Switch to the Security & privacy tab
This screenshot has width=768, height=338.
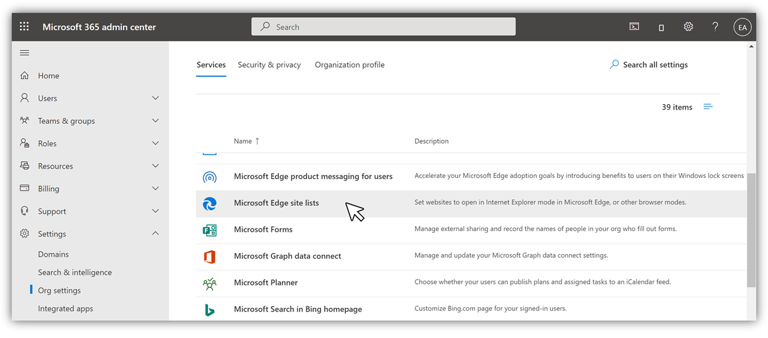269,65
